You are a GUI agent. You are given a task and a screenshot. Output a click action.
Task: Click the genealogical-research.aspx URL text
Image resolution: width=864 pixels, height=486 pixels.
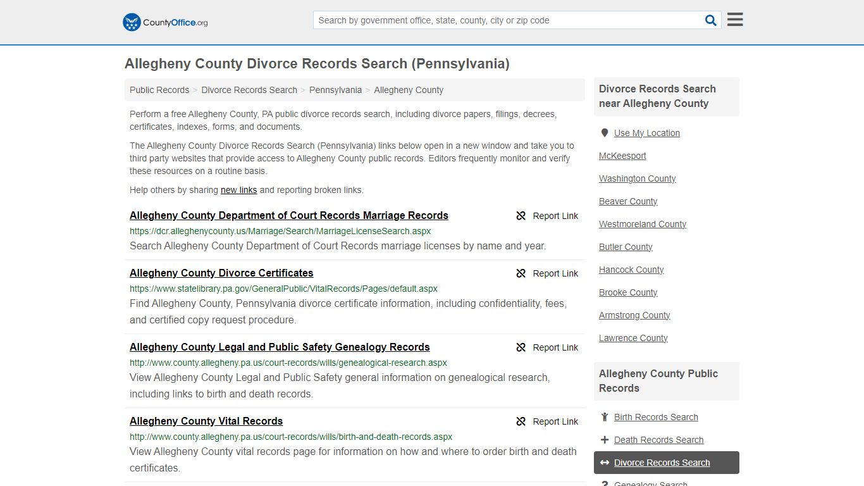pyautogui.click(x=288, y=363)
